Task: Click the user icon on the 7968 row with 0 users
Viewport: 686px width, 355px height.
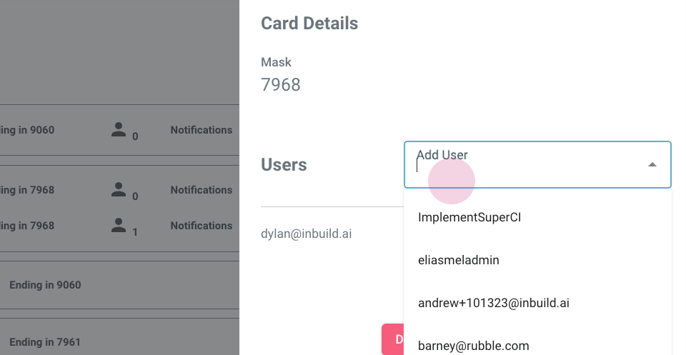Action: (119, 190)
